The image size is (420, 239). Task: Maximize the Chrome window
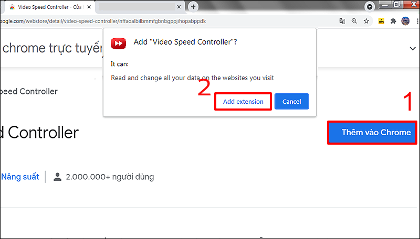pos(397,5)
